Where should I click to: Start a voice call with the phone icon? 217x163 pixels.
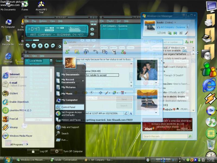coord(95,52)
